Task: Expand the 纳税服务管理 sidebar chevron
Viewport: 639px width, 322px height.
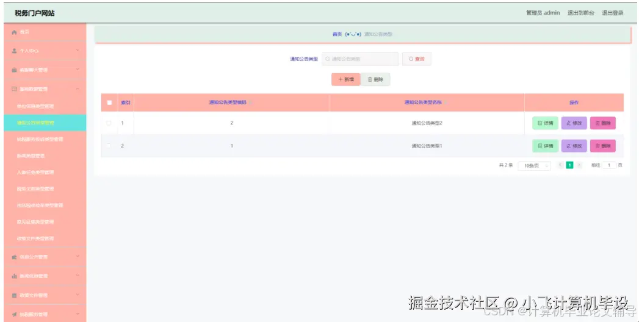Action: [x=78, y=314]
